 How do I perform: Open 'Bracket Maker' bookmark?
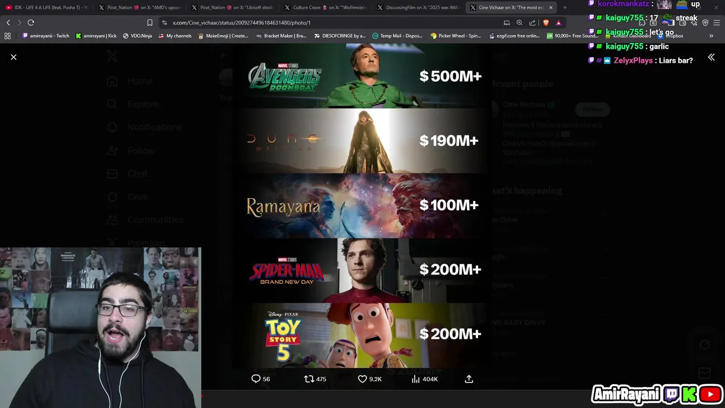[x=281, y=36]
